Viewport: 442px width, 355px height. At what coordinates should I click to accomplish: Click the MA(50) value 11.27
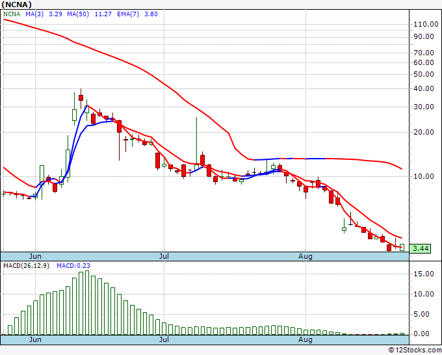point(103,14)
